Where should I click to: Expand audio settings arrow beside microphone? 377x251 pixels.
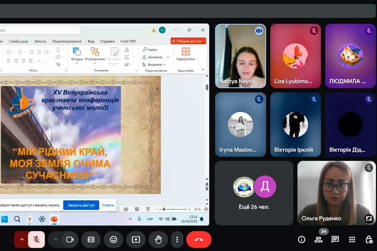pos(22,239)
